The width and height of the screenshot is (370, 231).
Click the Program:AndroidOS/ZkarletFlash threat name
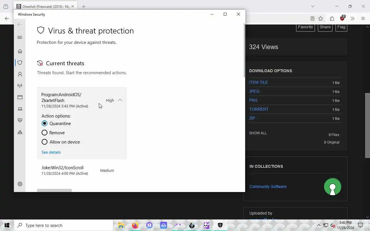click(x=61, y=97)
